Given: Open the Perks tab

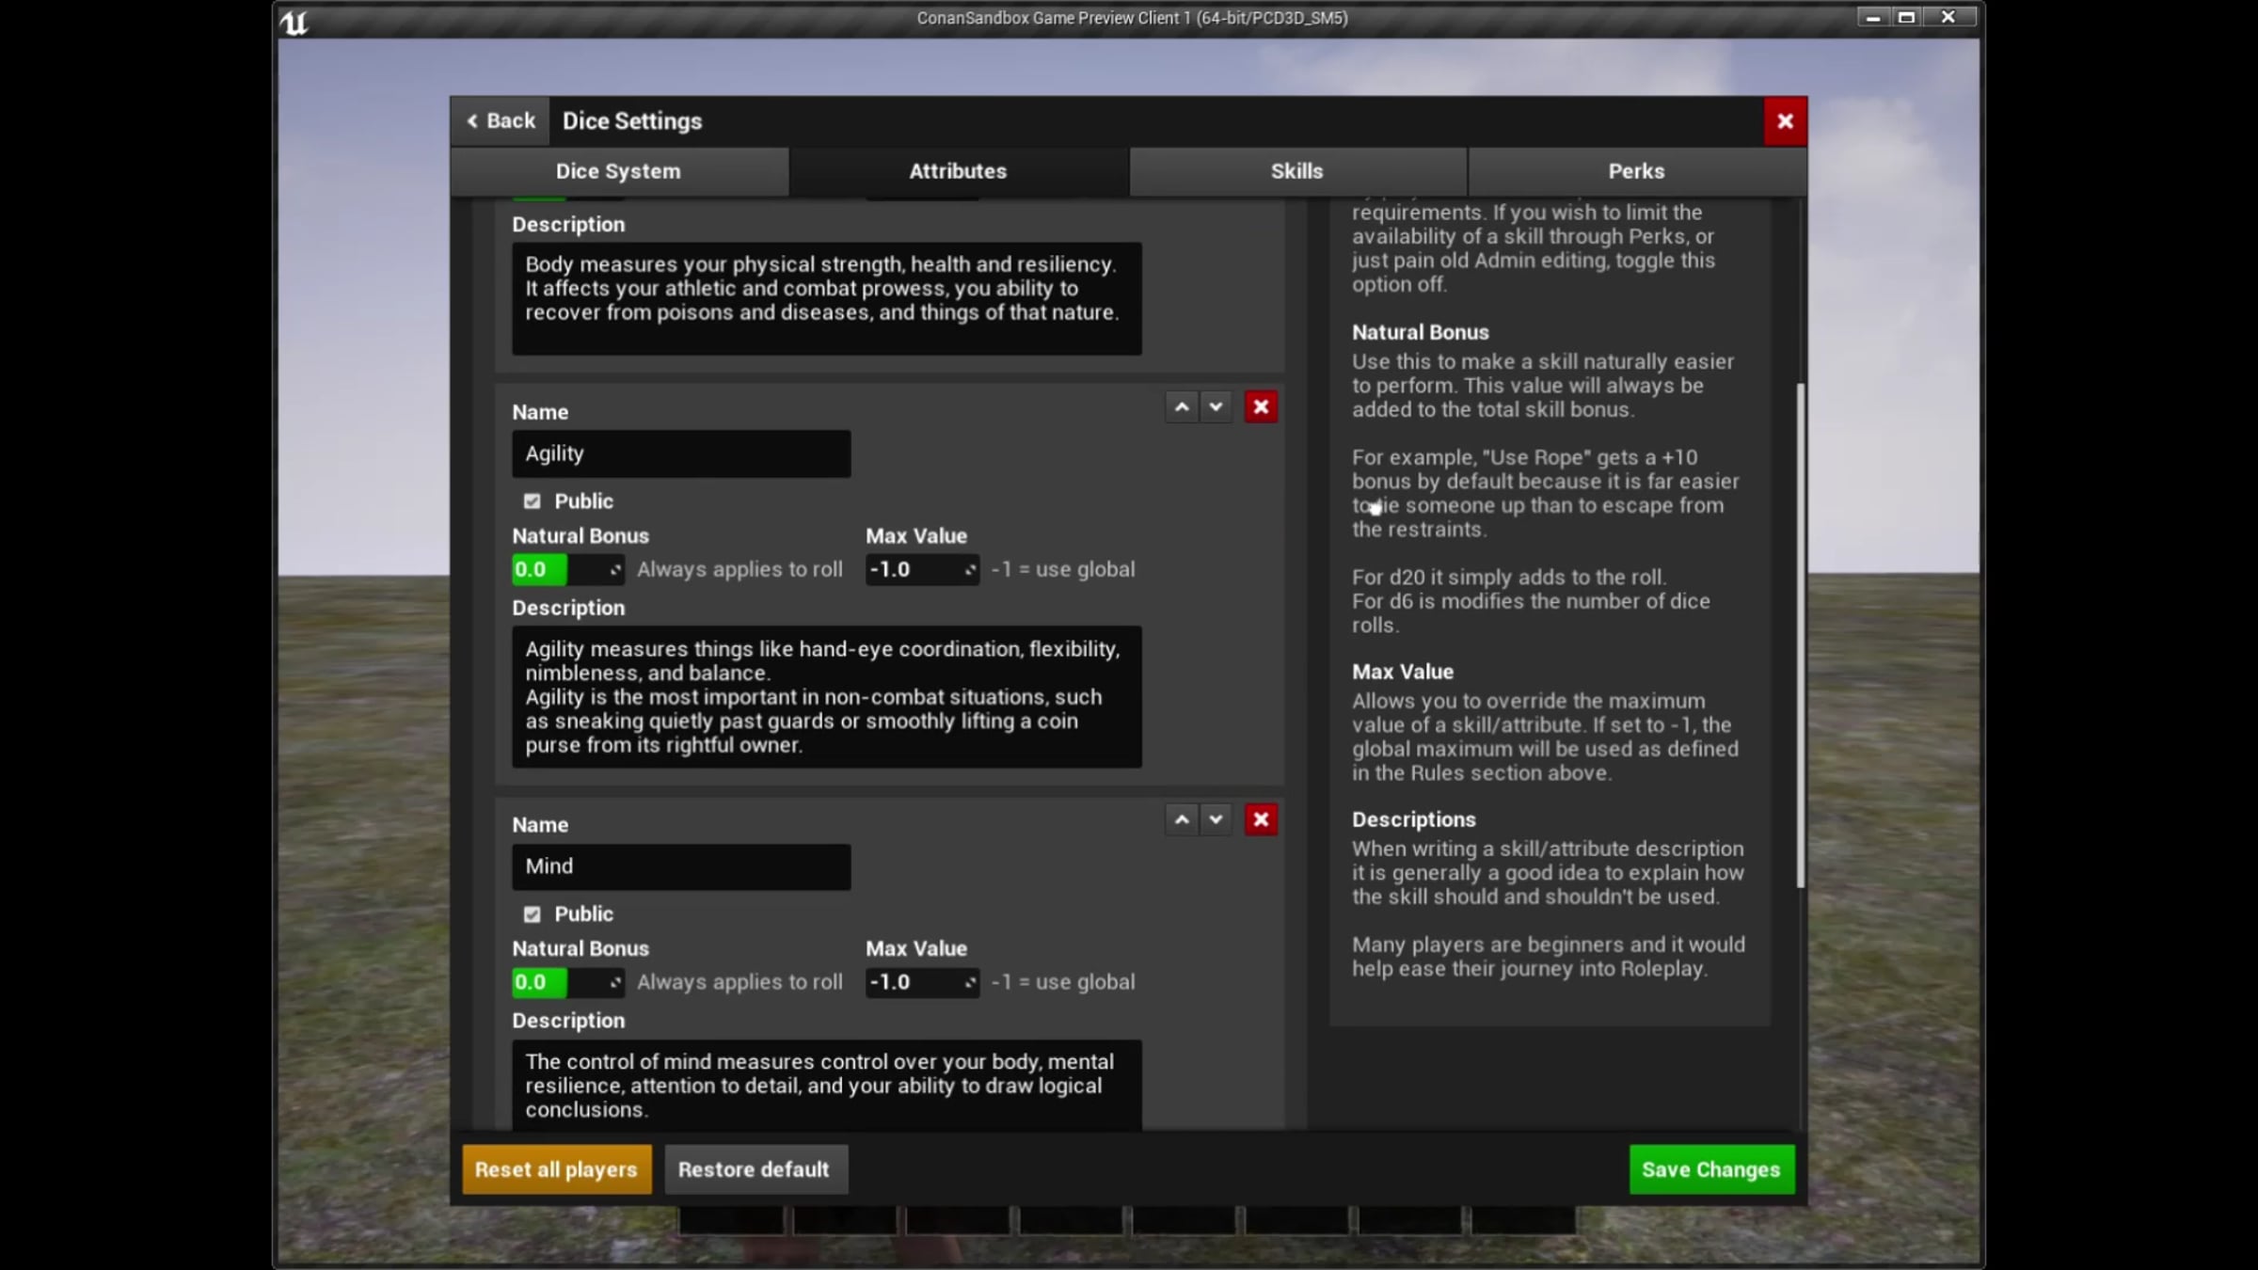Looking at the screenshot, I should point(1636,171).
